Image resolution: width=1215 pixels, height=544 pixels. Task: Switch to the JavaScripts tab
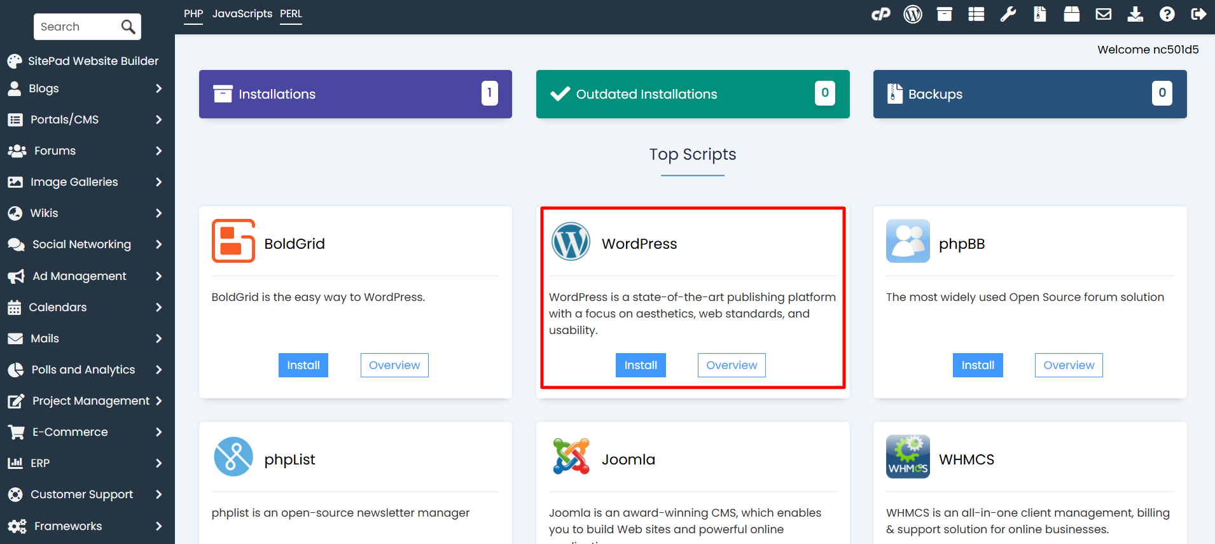click(242, 13)
